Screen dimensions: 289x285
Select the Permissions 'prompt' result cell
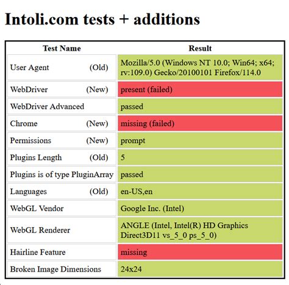click(200, 140)
